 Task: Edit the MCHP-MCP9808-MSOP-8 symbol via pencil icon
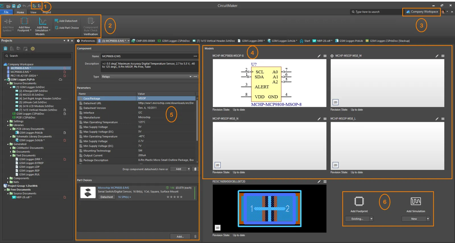(319, 56)
